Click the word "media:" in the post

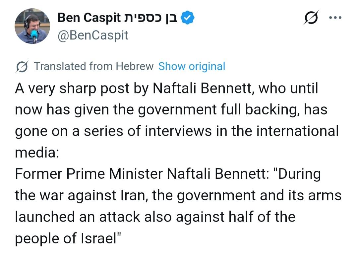pyautogui.click(x=36, y=152)
